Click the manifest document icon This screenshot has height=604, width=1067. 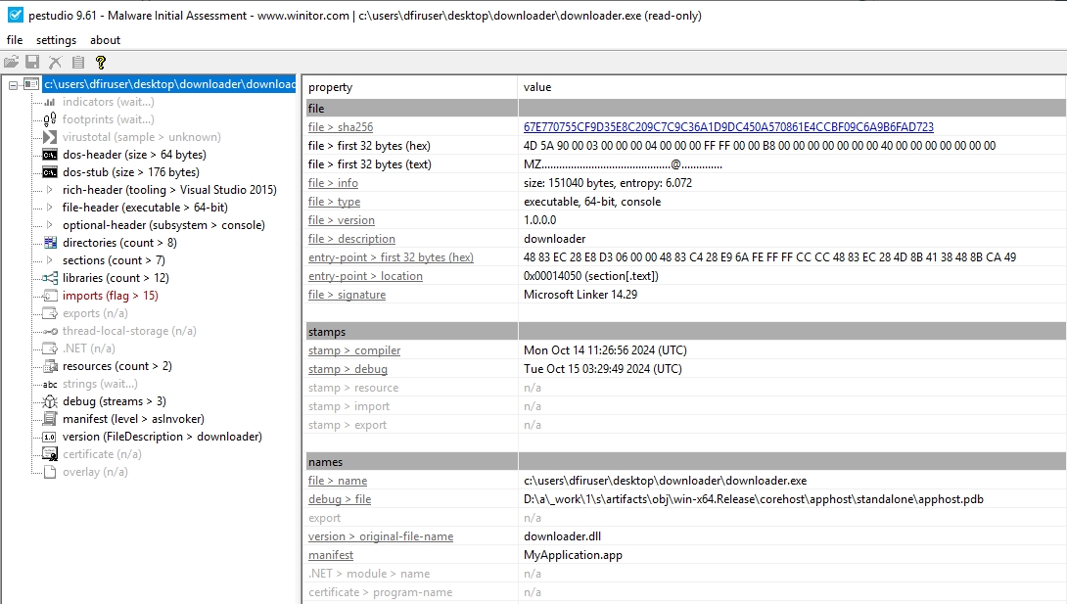point(50,419)
